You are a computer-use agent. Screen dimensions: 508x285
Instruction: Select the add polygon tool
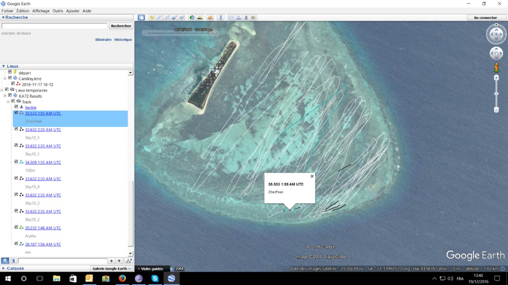pyautogui.click(x=160, y=18)
